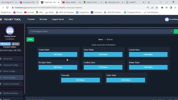The height and width of the screenshot is (100, 178).
Task: Bookmark this page with the star icon
Action: point(157,7)
